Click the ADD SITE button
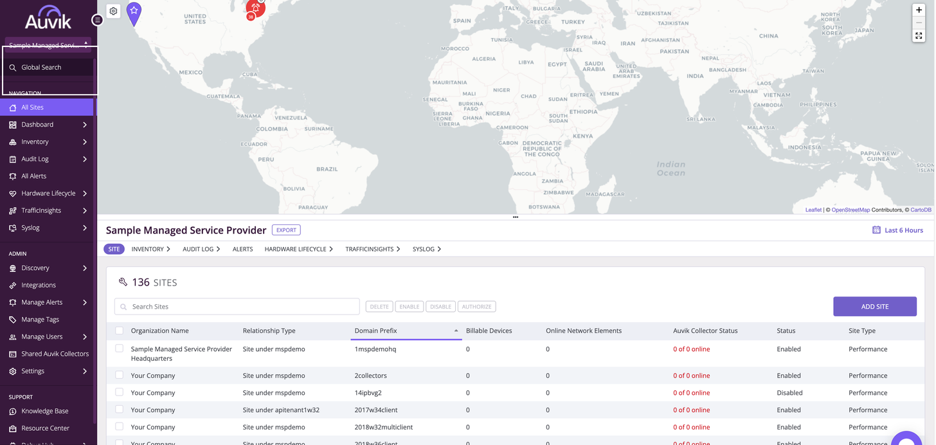Screen dimensions: 936x445 pyautogui.click(x=875, y=307)
